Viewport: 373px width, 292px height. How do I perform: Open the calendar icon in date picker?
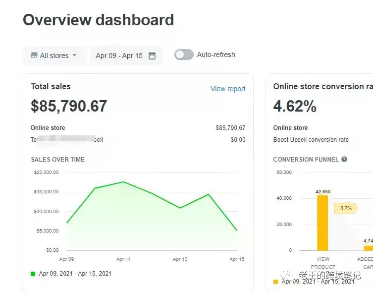pos(152,56)
